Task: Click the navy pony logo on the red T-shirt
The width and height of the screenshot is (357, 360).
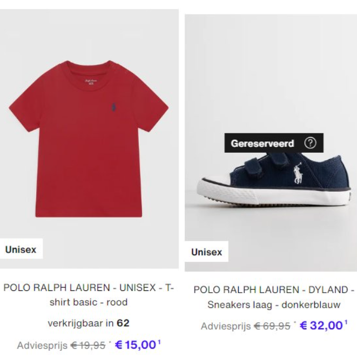Action: [x=113, y=107]
